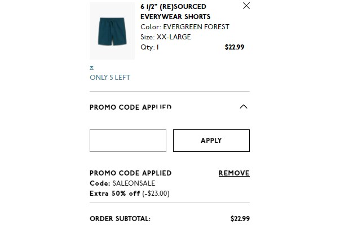Collapse promo code section with chevron

244,107
